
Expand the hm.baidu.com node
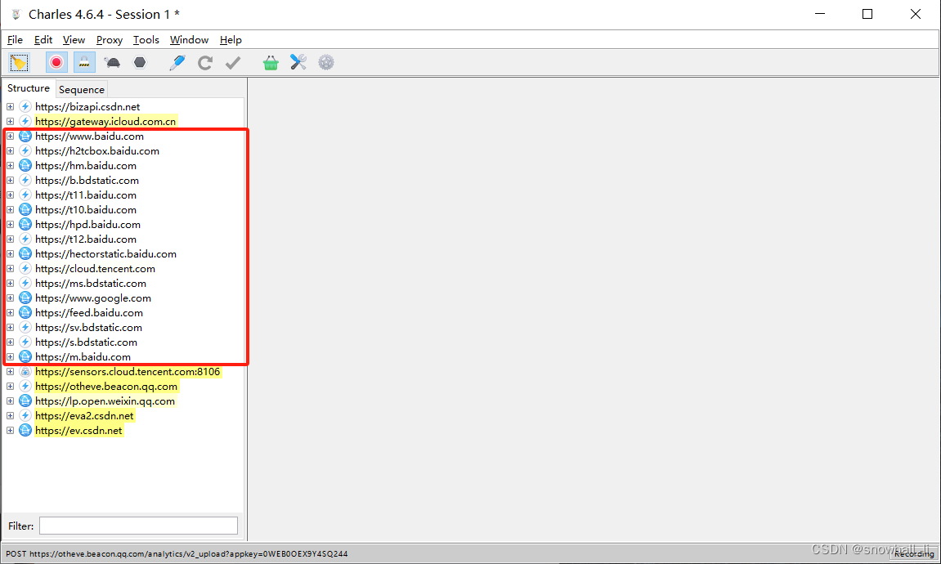10,166
